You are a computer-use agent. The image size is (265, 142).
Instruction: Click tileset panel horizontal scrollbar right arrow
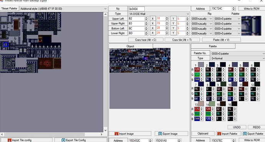[x=101, y=134]
